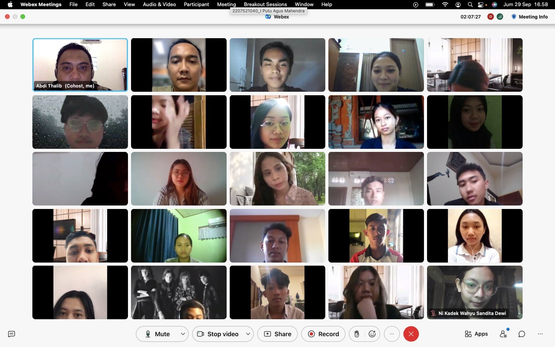
Task: Click the Share button
Action: click(x=277, y=334)
